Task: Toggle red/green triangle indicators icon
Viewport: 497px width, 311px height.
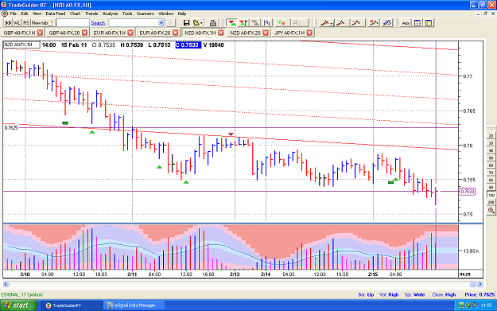Action: click(x=231, y=23)
